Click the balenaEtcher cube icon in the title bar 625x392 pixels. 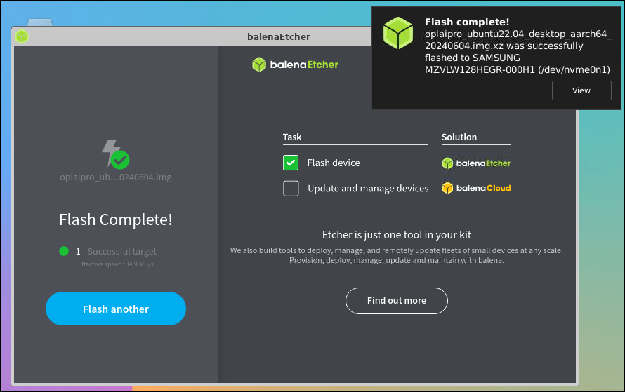coord(22,36)
